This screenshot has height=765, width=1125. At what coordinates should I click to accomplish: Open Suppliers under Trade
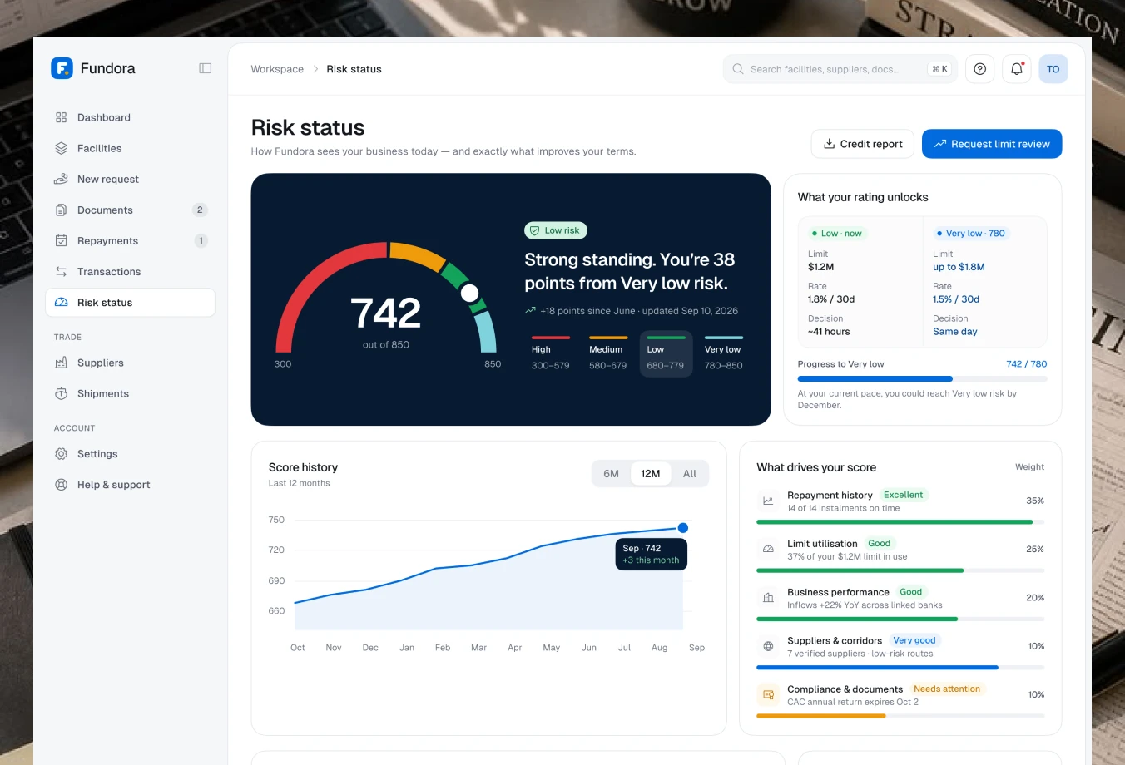coord(130,363)
